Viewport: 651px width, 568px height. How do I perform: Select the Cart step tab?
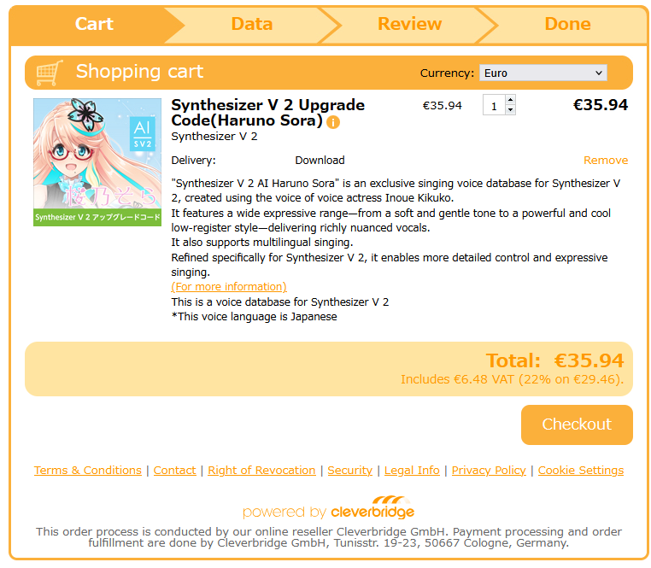coord(94,24)
